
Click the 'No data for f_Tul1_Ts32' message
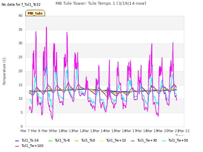[21, 5]
